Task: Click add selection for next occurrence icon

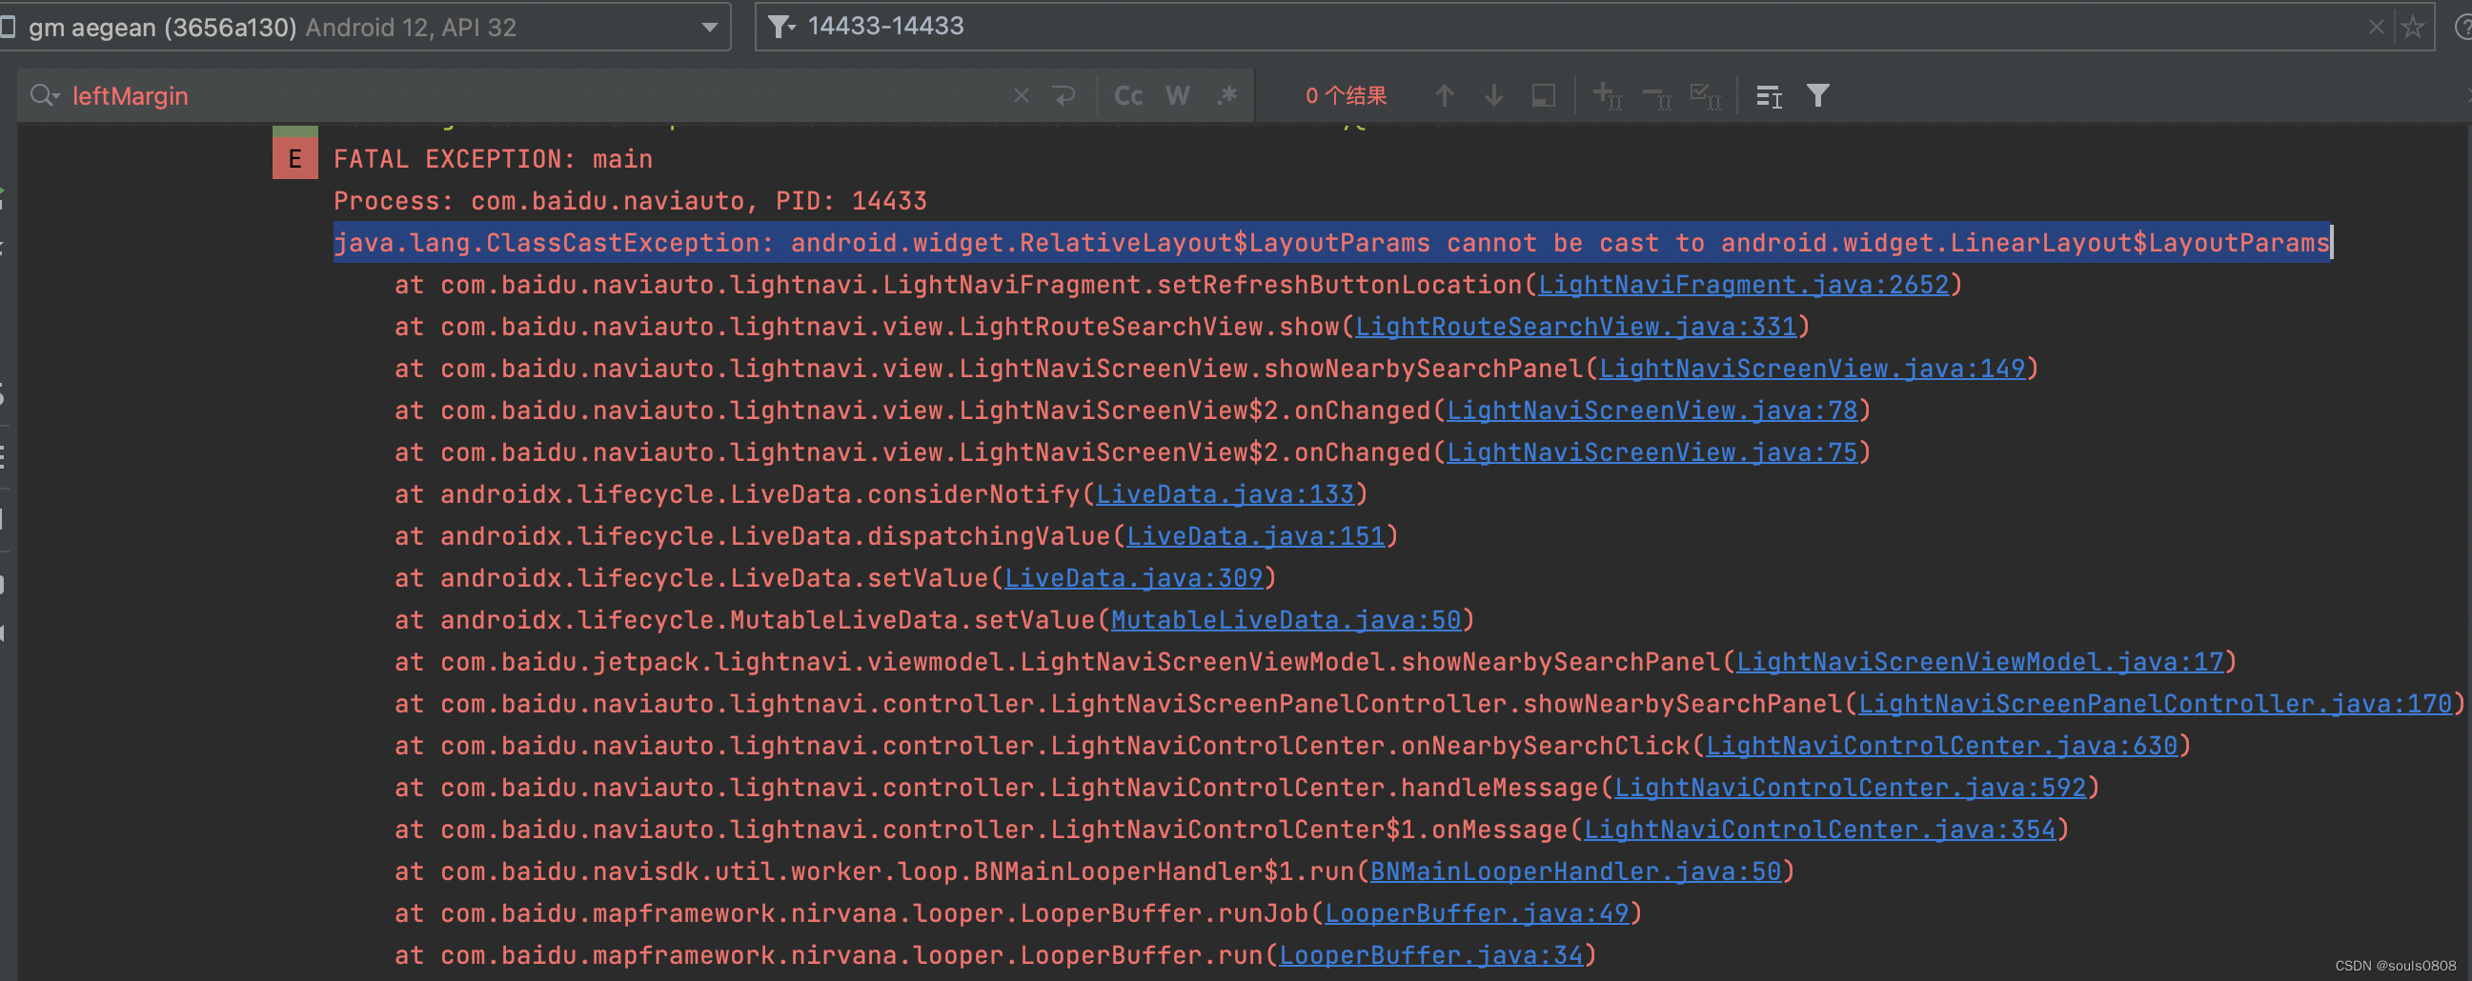Action: point(1608,96)
